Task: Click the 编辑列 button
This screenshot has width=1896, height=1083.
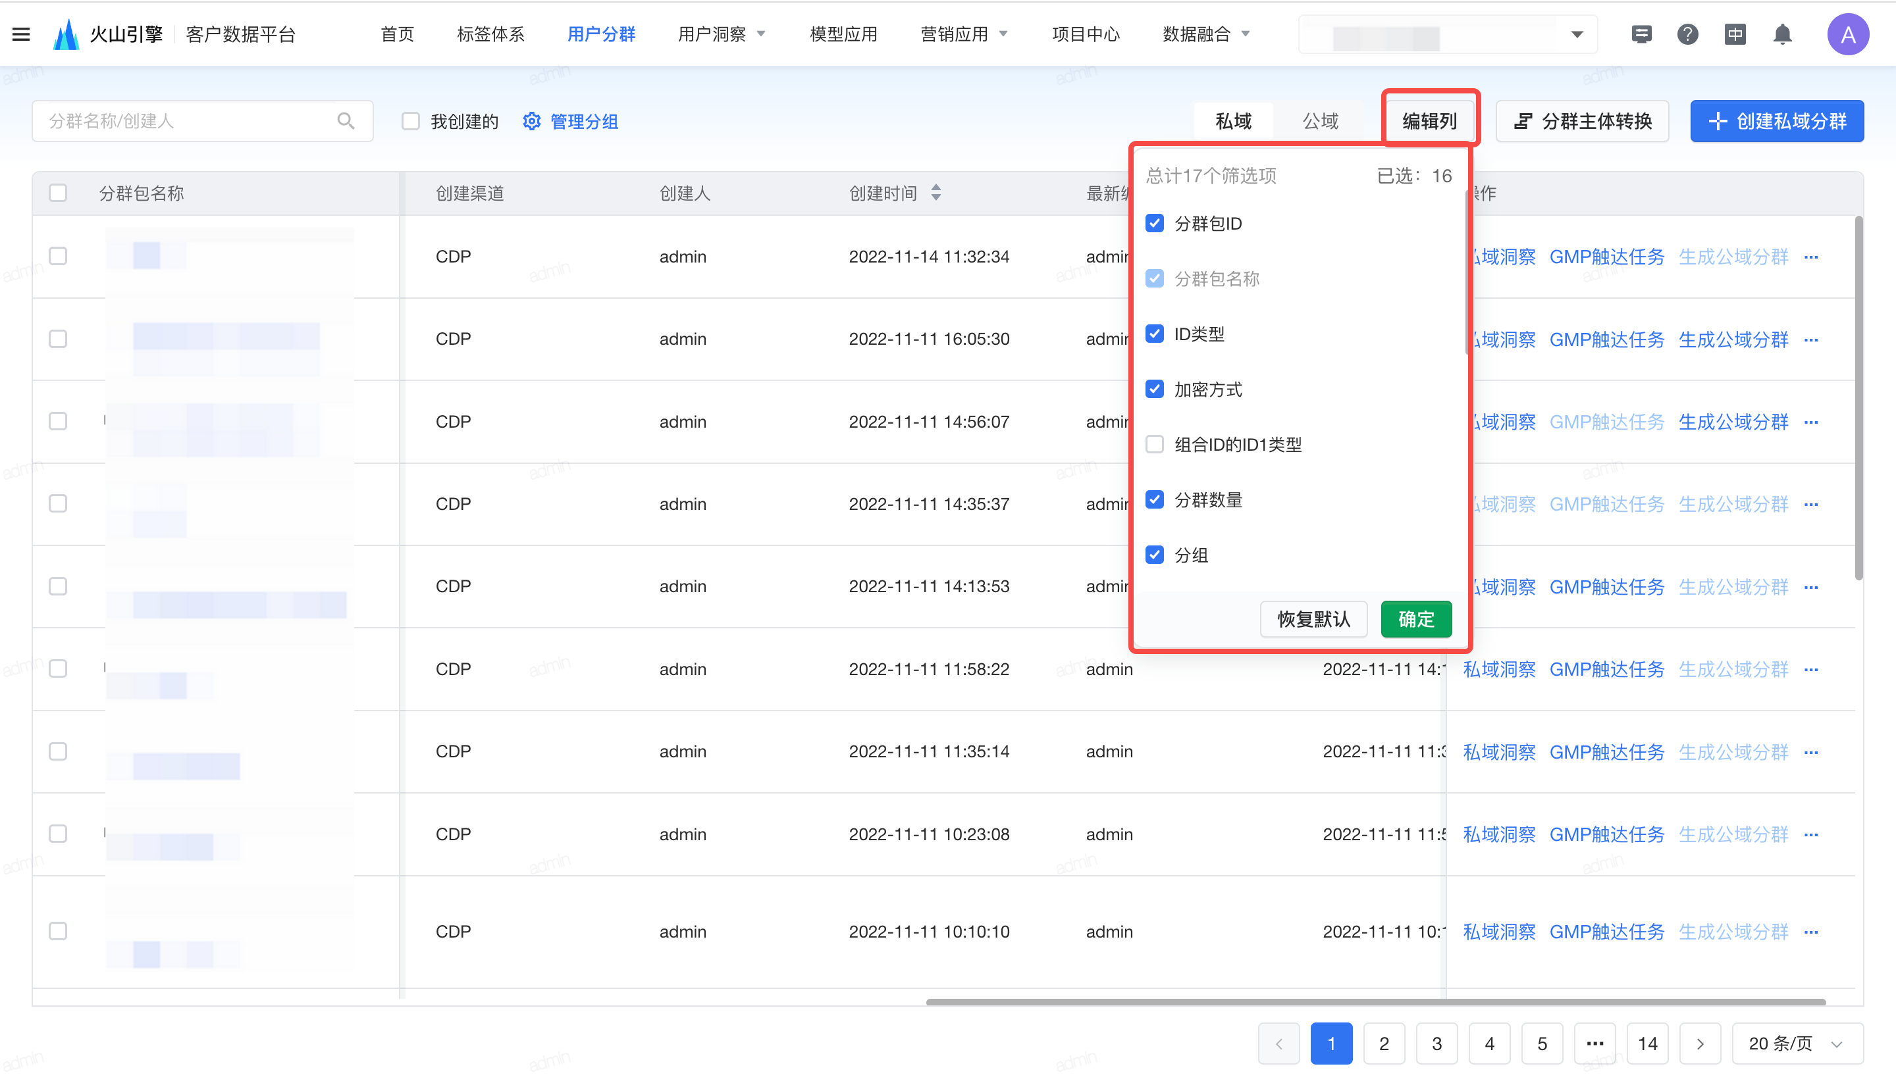Action: 1429,121
